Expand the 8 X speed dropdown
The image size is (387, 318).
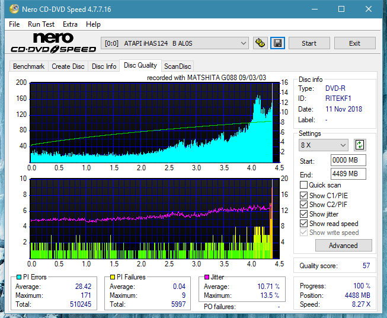(324, 145)
